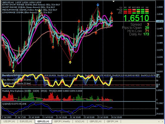
Task: Click the left chart-tabs scroll arrow
Action: pos(159,122)
